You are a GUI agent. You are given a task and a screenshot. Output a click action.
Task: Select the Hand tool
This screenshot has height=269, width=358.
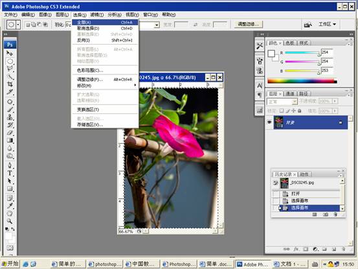coord(10,213)
